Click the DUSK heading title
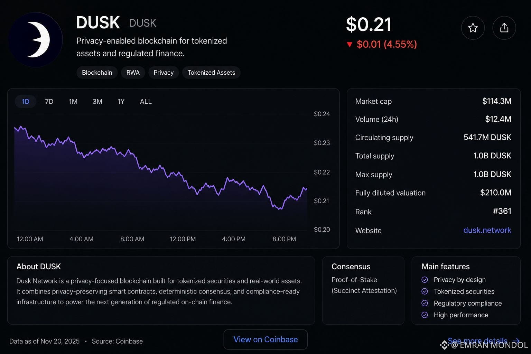The width and height of the screenshot is (531, 354). 98,23
